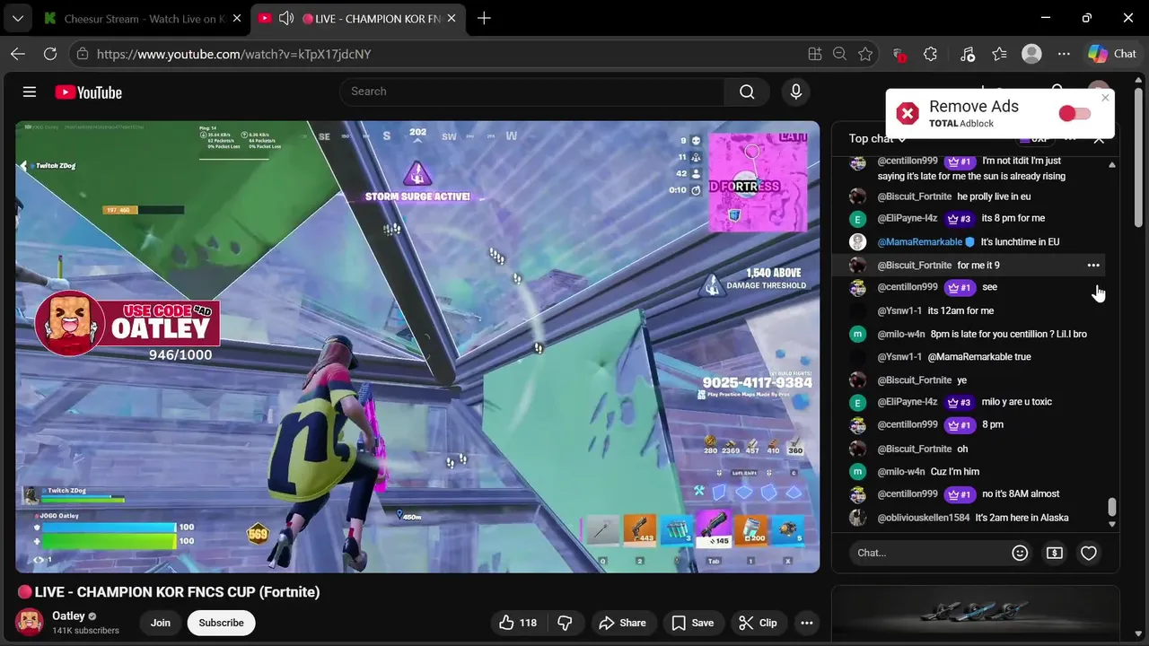Viewport: 1149px width, 646px height.
Task: Click chat message 'Cuz I'm him'
Action: pyautogui.click(x=955, y=472)
